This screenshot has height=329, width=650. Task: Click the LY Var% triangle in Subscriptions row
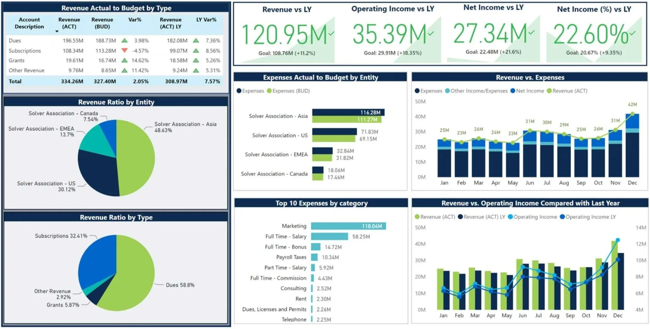coord(196,50)
